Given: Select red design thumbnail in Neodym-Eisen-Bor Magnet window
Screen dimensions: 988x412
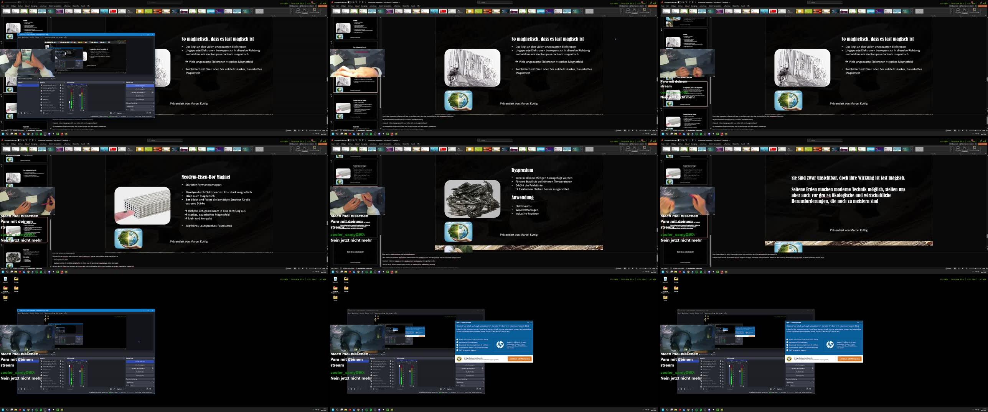Looking at the screenshot, I should coord(113,149).
